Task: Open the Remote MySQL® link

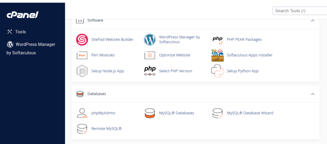Action: pos(107,129)
